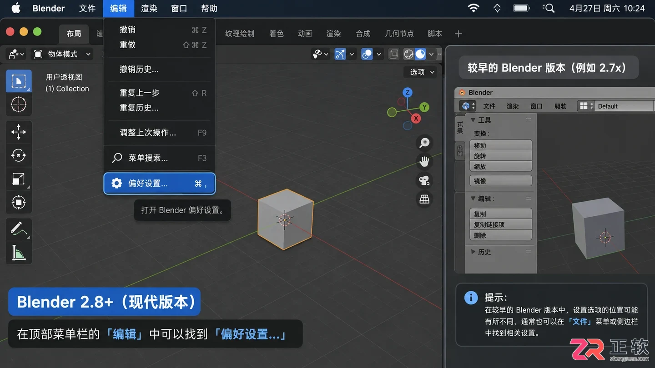
Task: Open the object visibility filter dropdown
Action: 320,54
